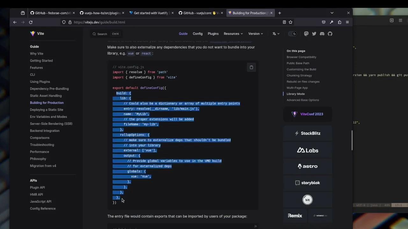
Task: Copy the vite.config.js code snippet
Action: [251, 67]
